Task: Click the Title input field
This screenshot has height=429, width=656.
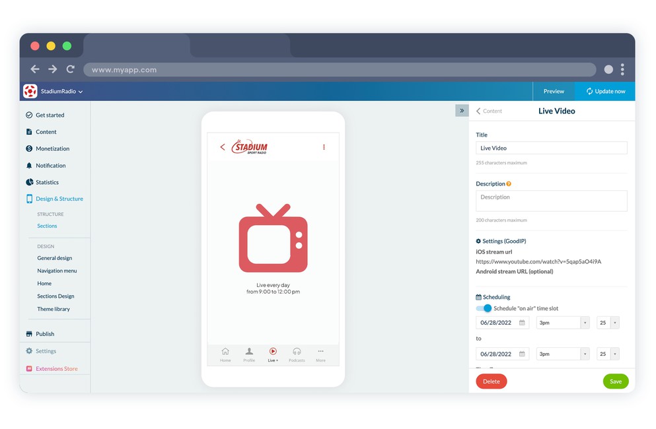Action: point(551,148)
